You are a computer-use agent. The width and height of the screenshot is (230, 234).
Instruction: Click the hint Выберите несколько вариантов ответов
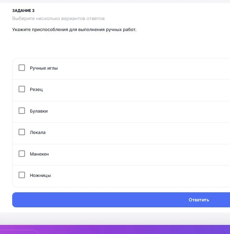pyautogui.click(x=58, y=19)
